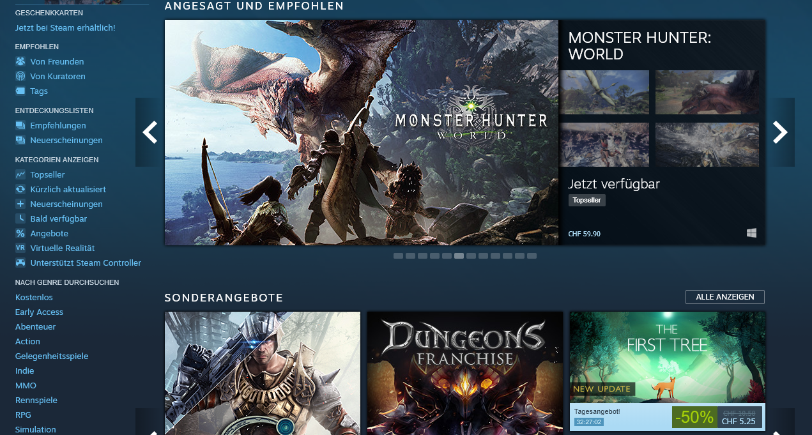Open Topseller via its chart icon
Image resolution: width=812 pixels, height=435 pixels.
click(x=20, y=175)
